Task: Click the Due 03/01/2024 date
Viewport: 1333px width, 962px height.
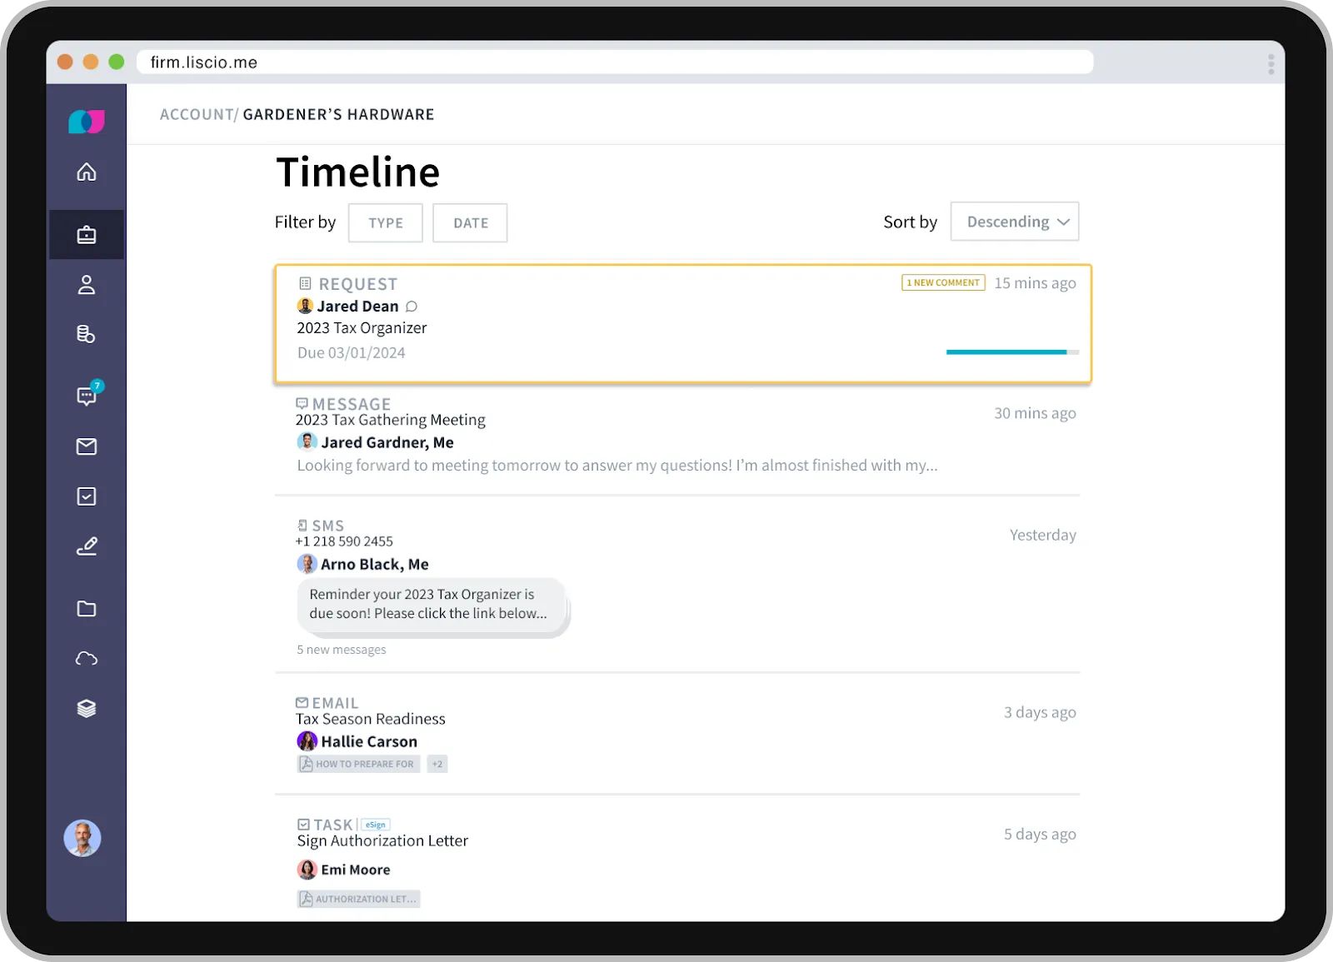Action: [352, 352]
